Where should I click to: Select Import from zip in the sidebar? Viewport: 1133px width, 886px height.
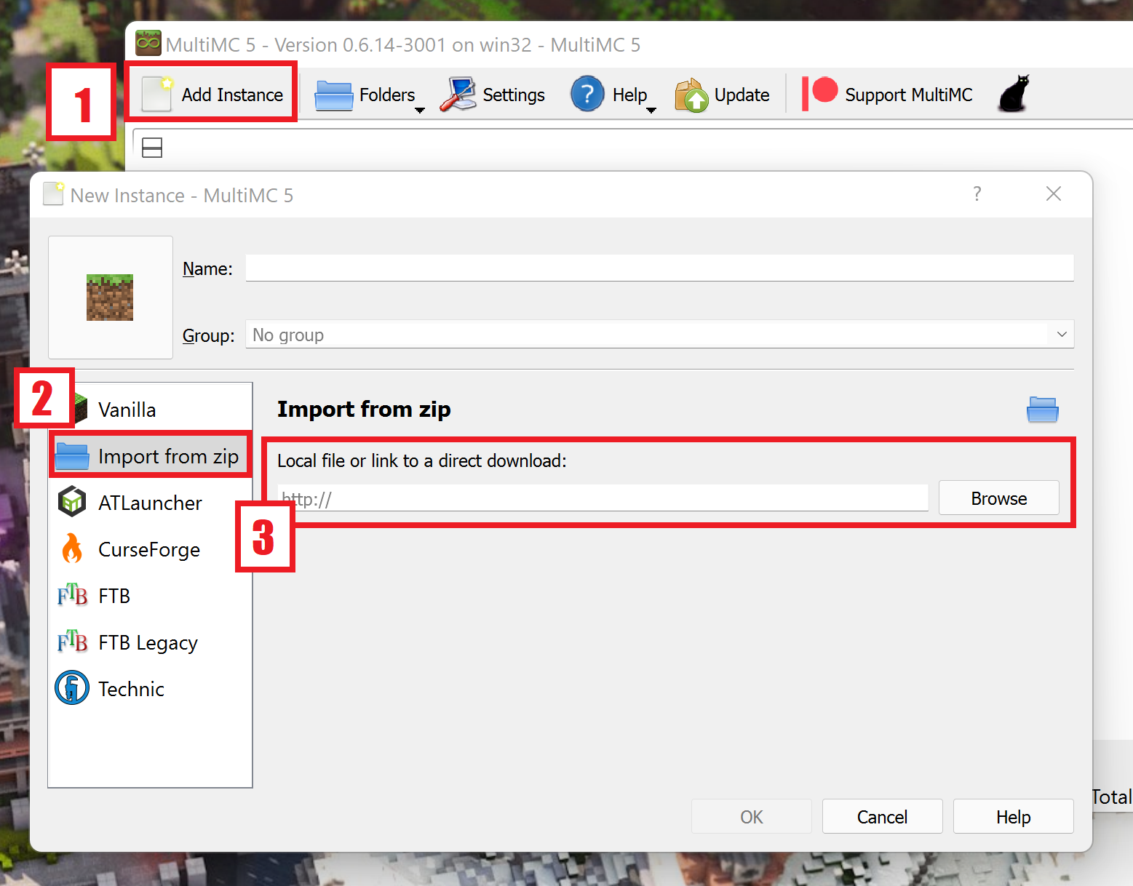pos(149,455)
